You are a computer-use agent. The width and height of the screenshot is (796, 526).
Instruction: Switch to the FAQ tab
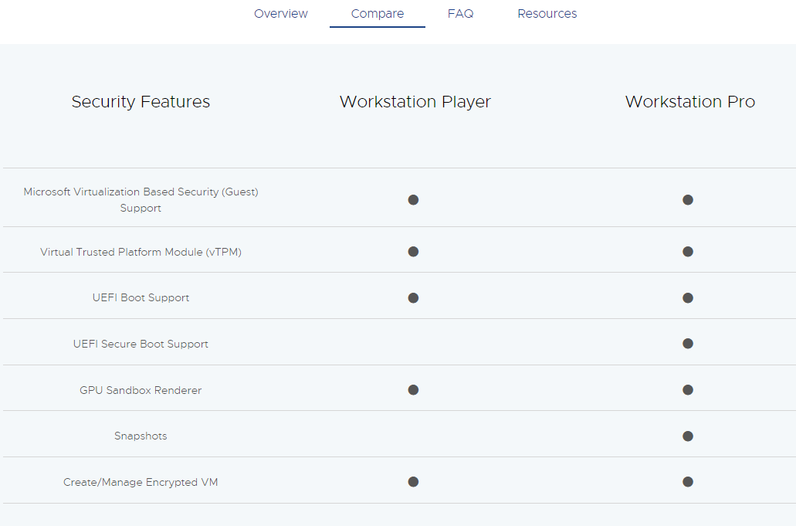coord(460,14)
